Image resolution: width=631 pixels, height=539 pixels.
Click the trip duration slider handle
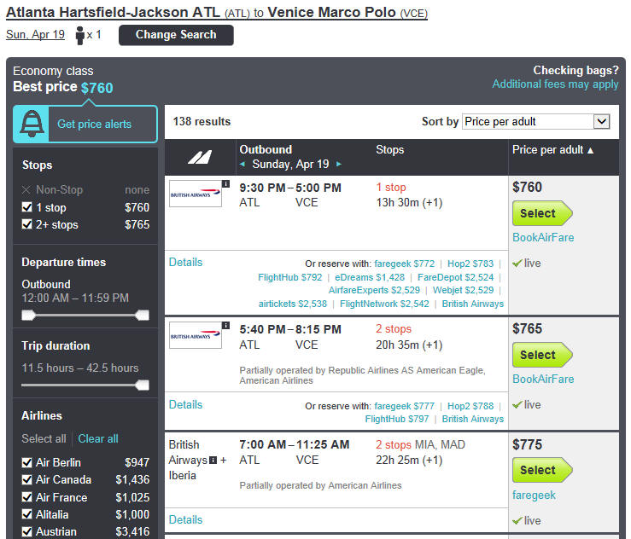point(143,385)
